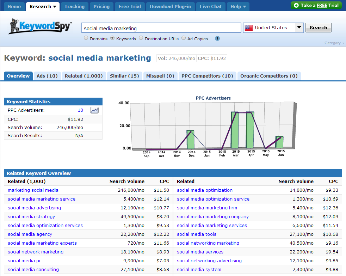Open the 'social media strategy' link
Image resolution: width=346 pixels, height=276 pixels.
[x=31, y=216]
